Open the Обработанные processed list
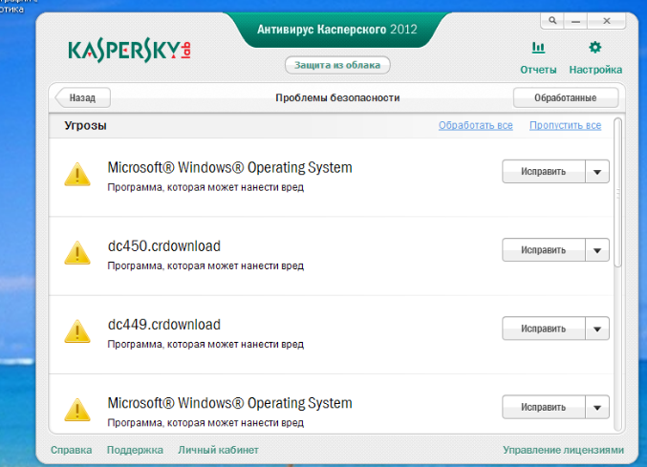 click(x=566, y=97)
